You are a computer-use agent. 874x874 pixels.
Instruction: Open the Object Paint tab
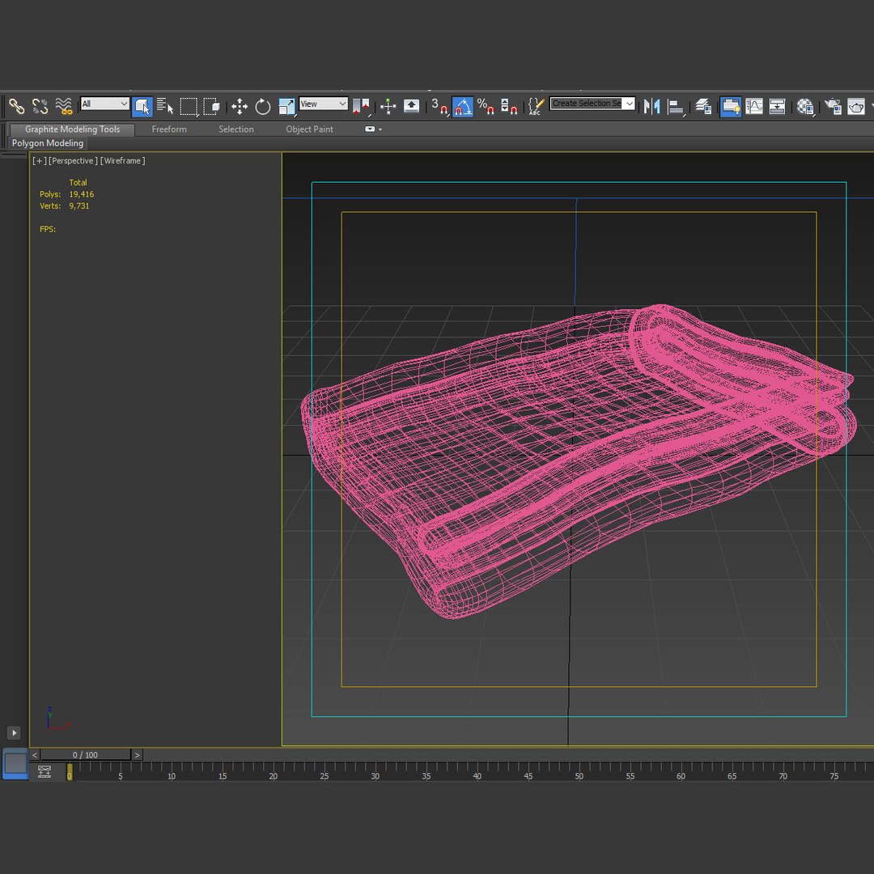pyautogui.click(x=309, y=129)
